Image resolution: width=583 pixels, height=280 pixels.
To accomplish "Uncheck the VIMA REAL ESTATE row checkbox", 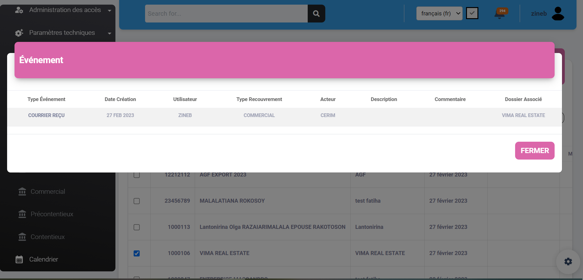I will coord(137,253).
